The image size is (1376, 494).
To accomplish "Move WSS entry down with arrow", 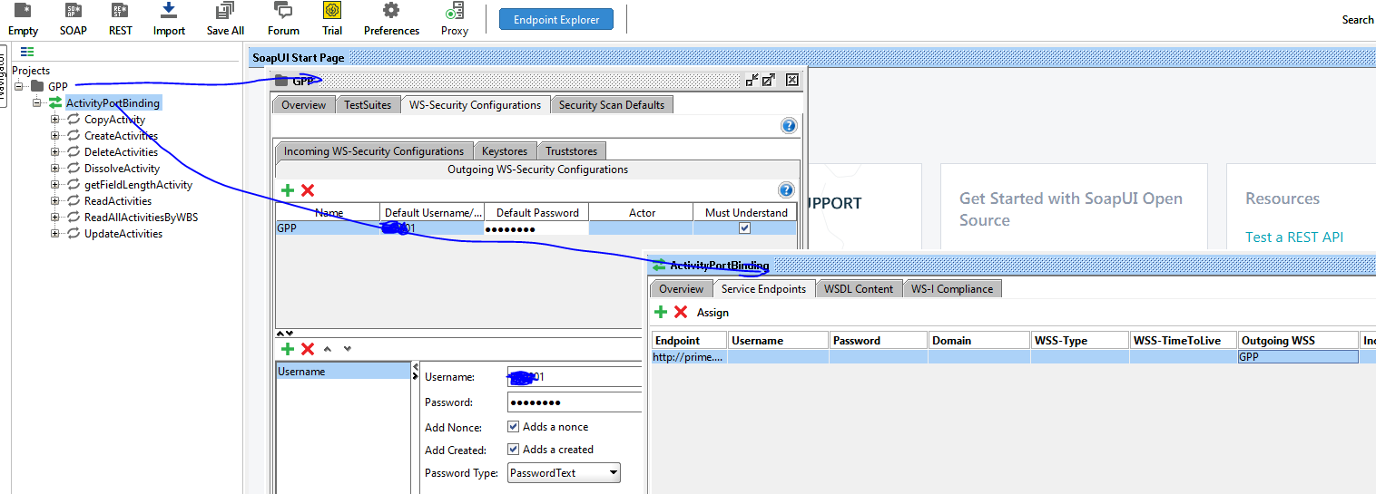I will coord(347,349).
